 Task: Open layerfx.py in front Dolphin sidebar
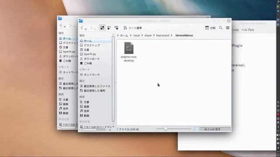click(x=95, y=54)
